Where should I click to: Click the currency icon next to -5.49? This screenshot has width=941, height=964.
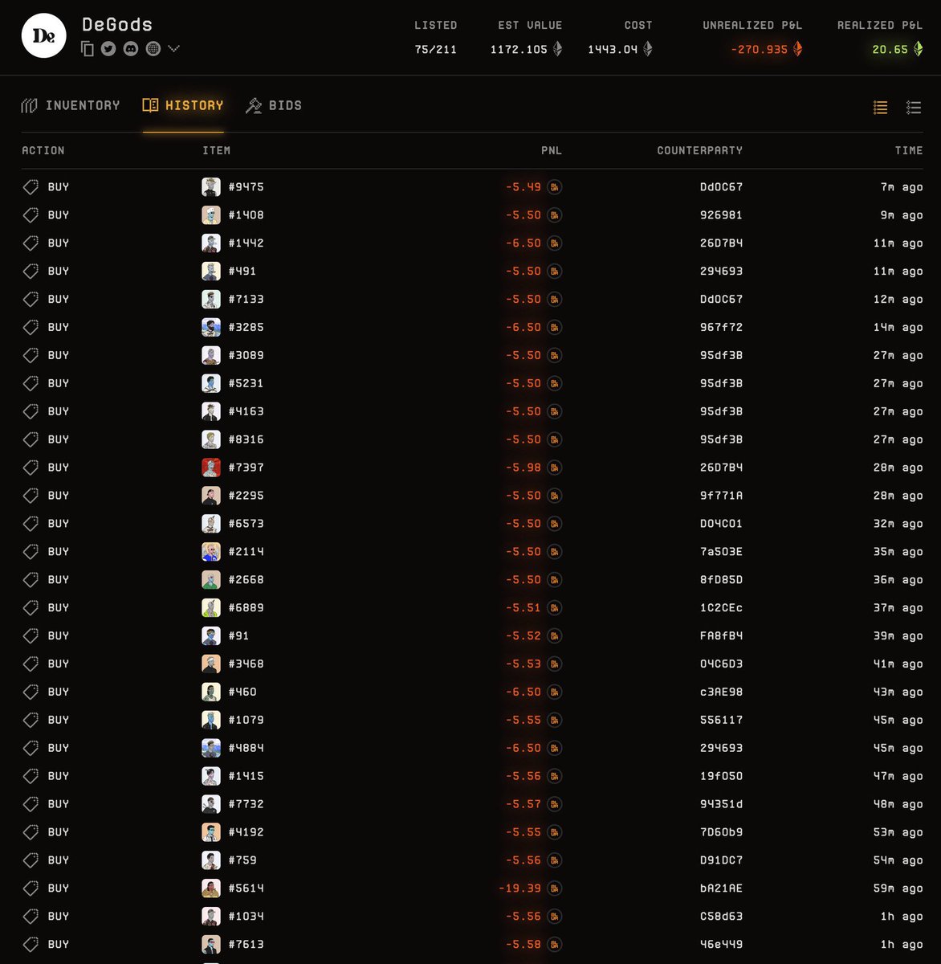click(x=554, y=187)
